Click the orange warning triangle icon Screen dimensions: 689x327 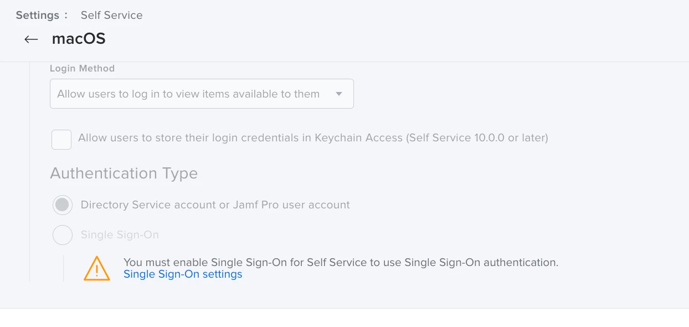97,268
